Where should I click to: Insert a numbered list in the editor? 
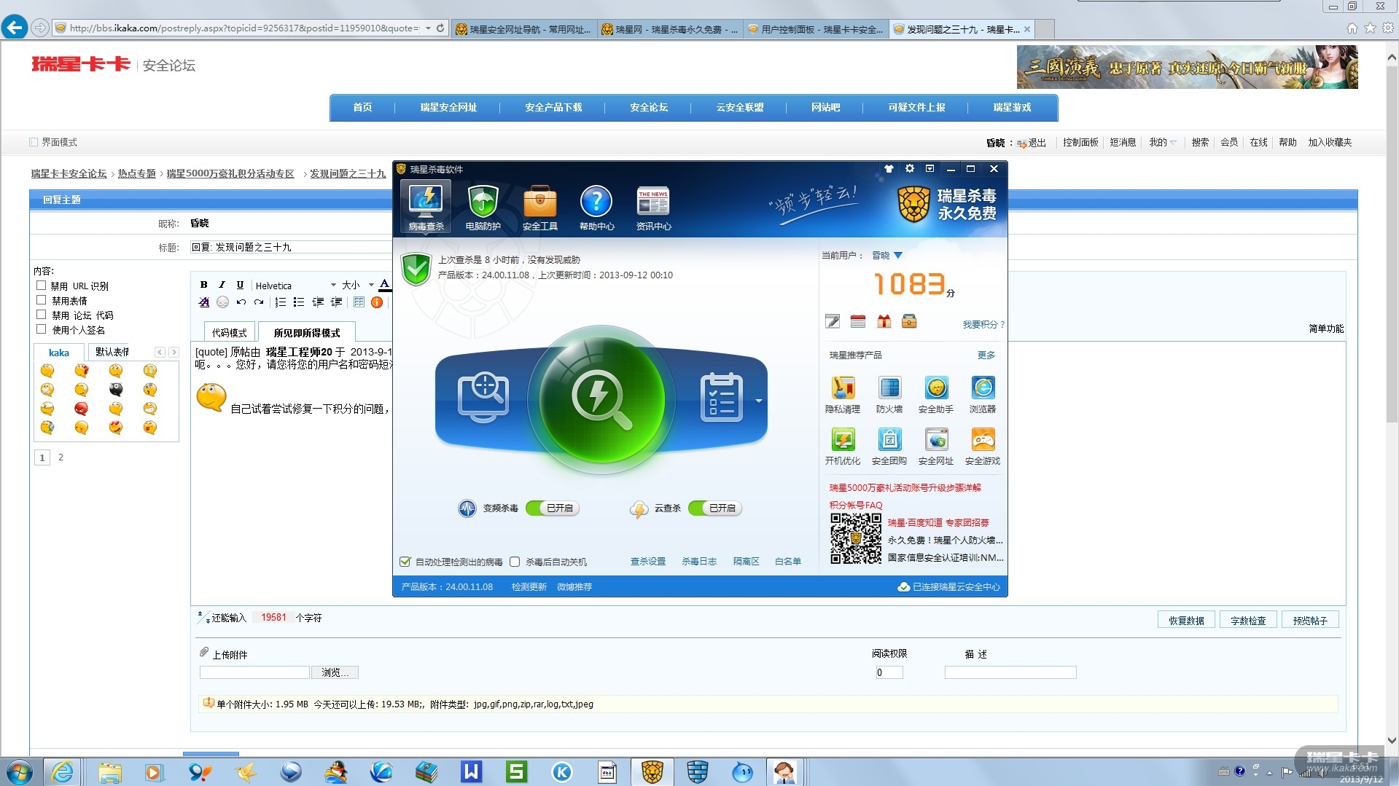tap(281, 302)
